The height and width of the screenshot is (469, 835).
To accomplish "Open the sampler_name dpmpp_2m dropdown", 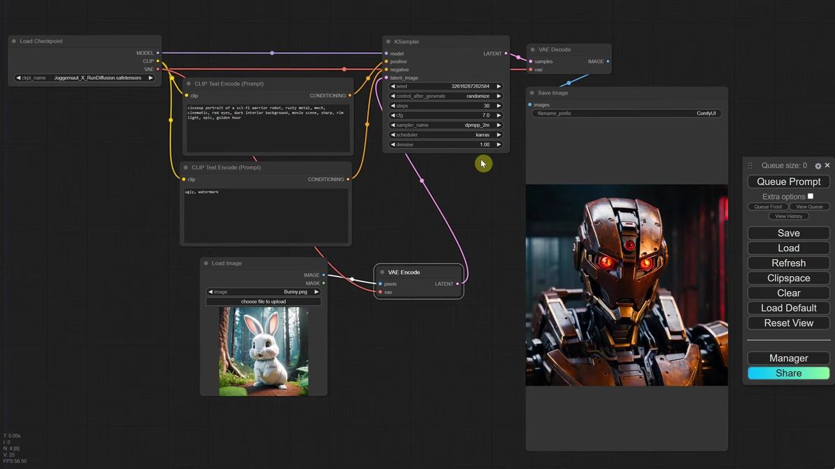I will (x=445, y=125).
